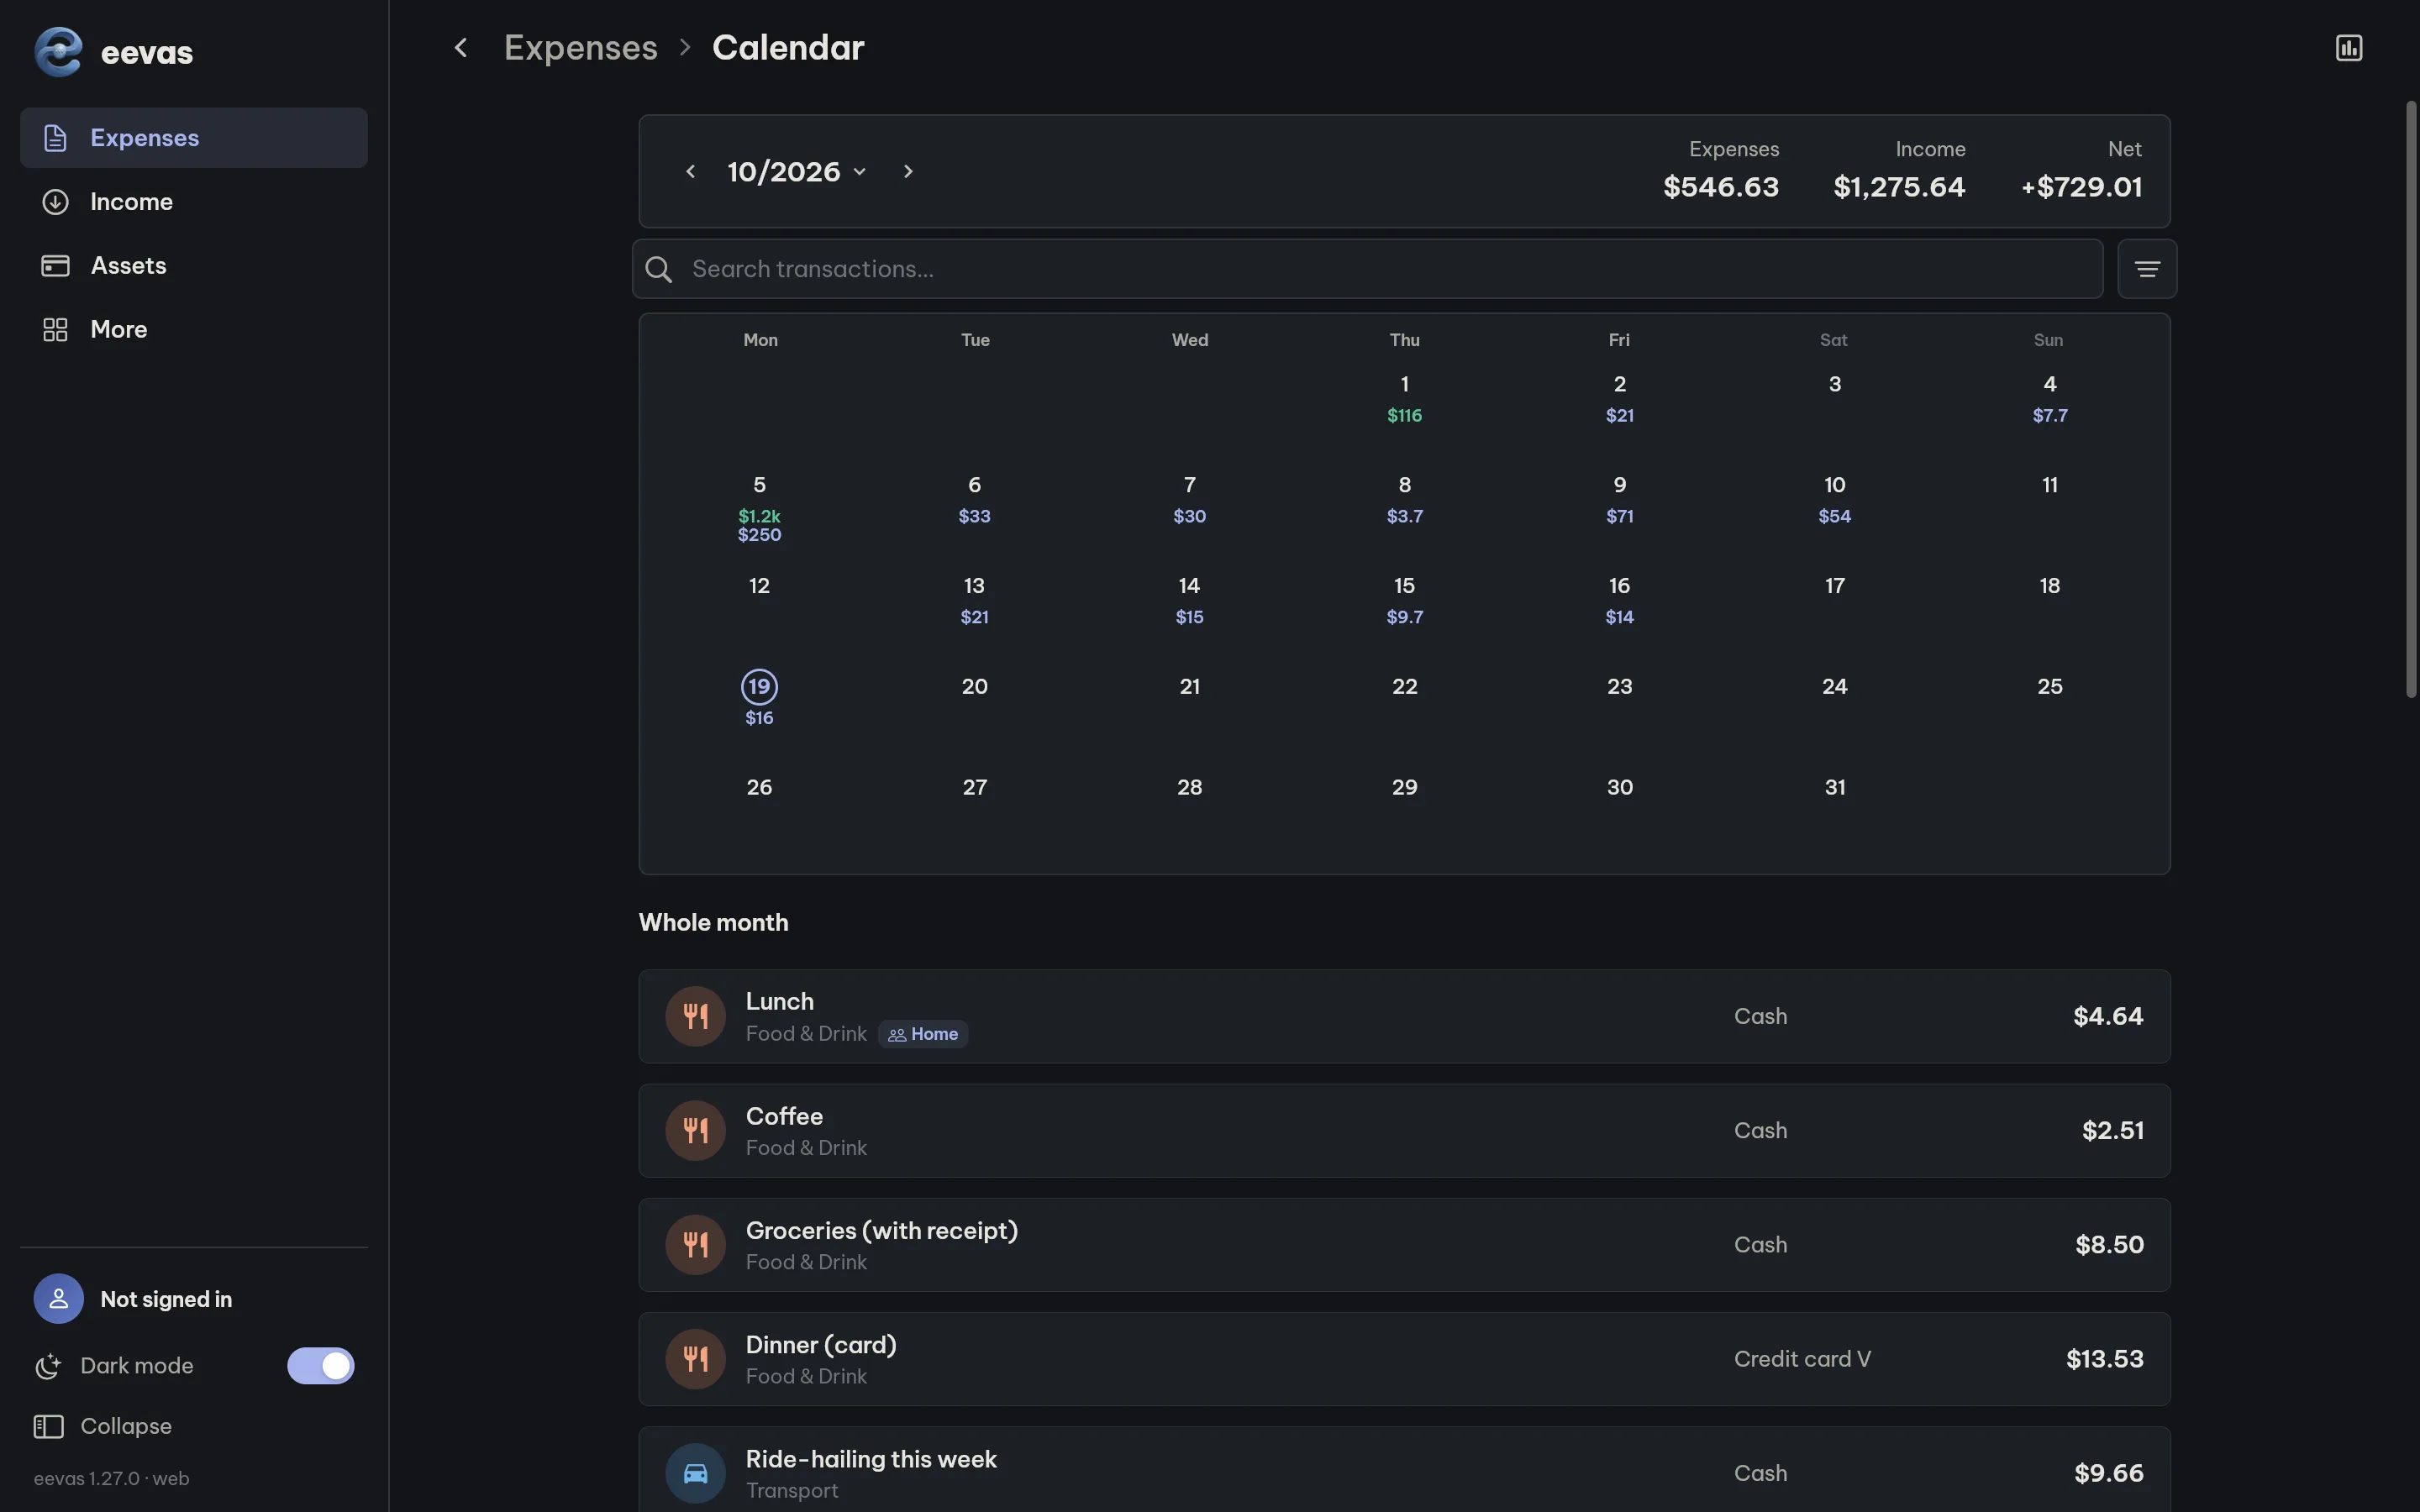Click the page's vertical scrollbar
The width and height of the screenshot is (2420, 1512).
[x=2411, y=399]
